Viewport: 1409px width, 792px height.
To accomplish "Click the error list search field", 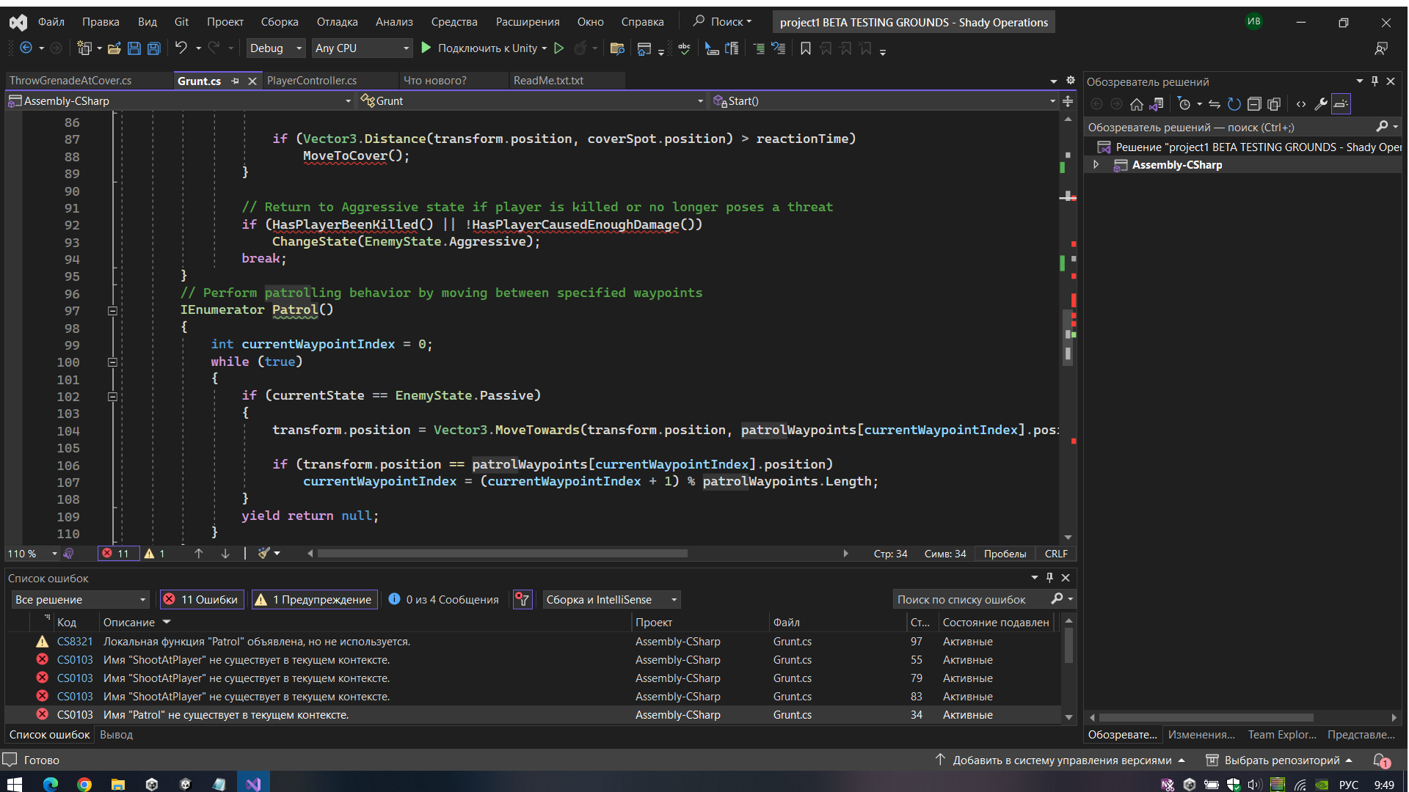I will [x=969, y=599].
